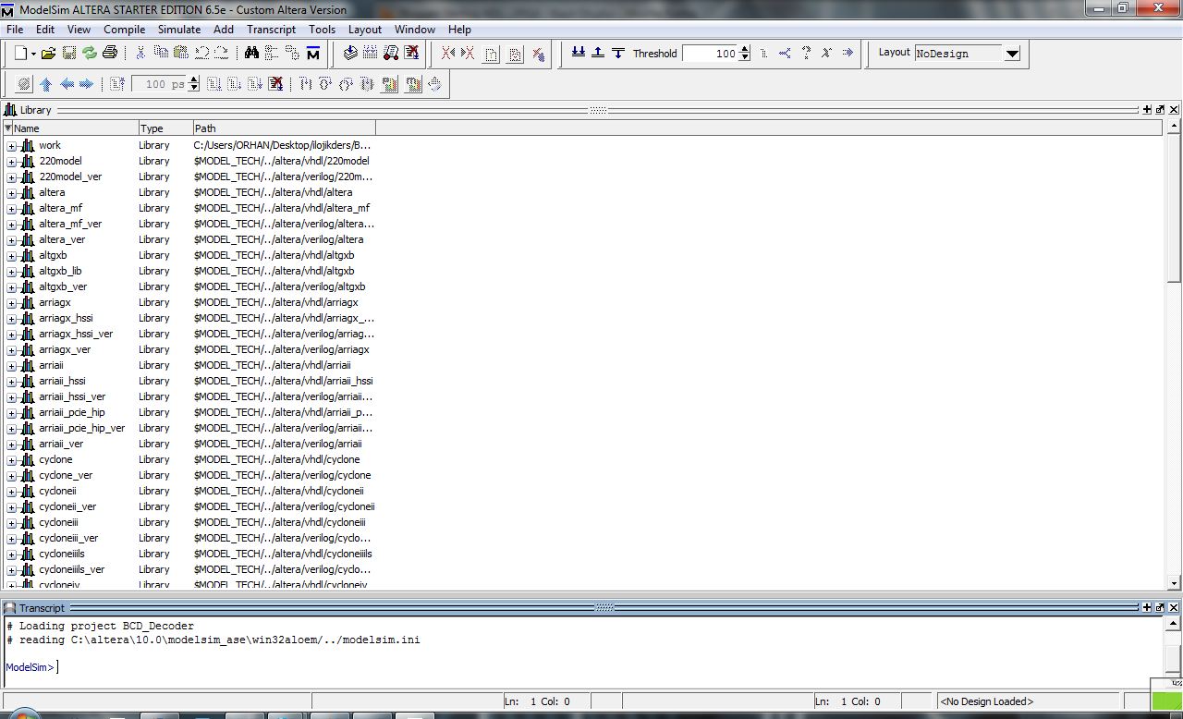This screenshot has height=719, width=1183.
Task: Click in the Threshold input field
Action: (x=710, y=54)
